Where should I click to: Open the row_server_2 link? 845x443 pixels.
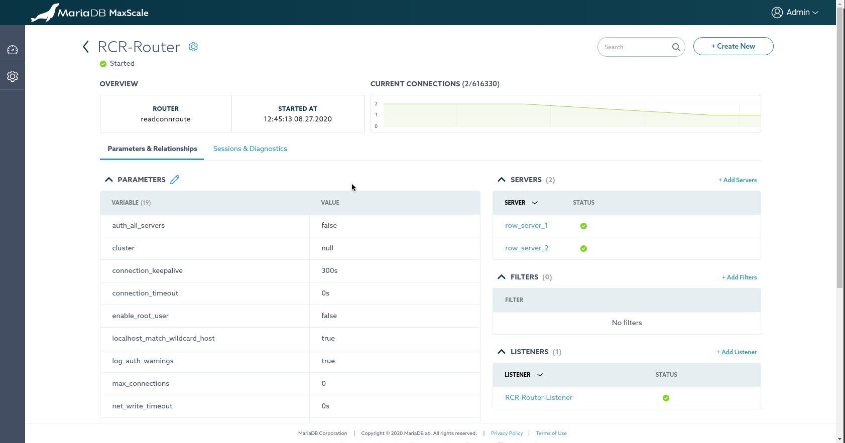click(x=527, y=248)
